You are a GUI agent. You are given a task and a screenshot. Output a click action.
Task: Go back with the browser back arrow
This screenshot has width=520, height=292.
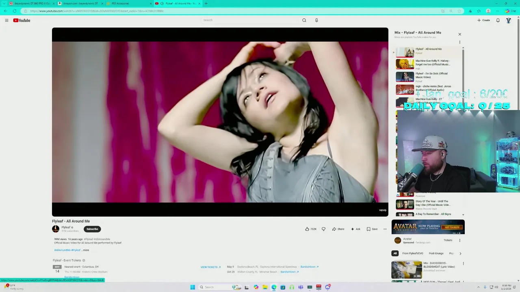tap(5, 11)
